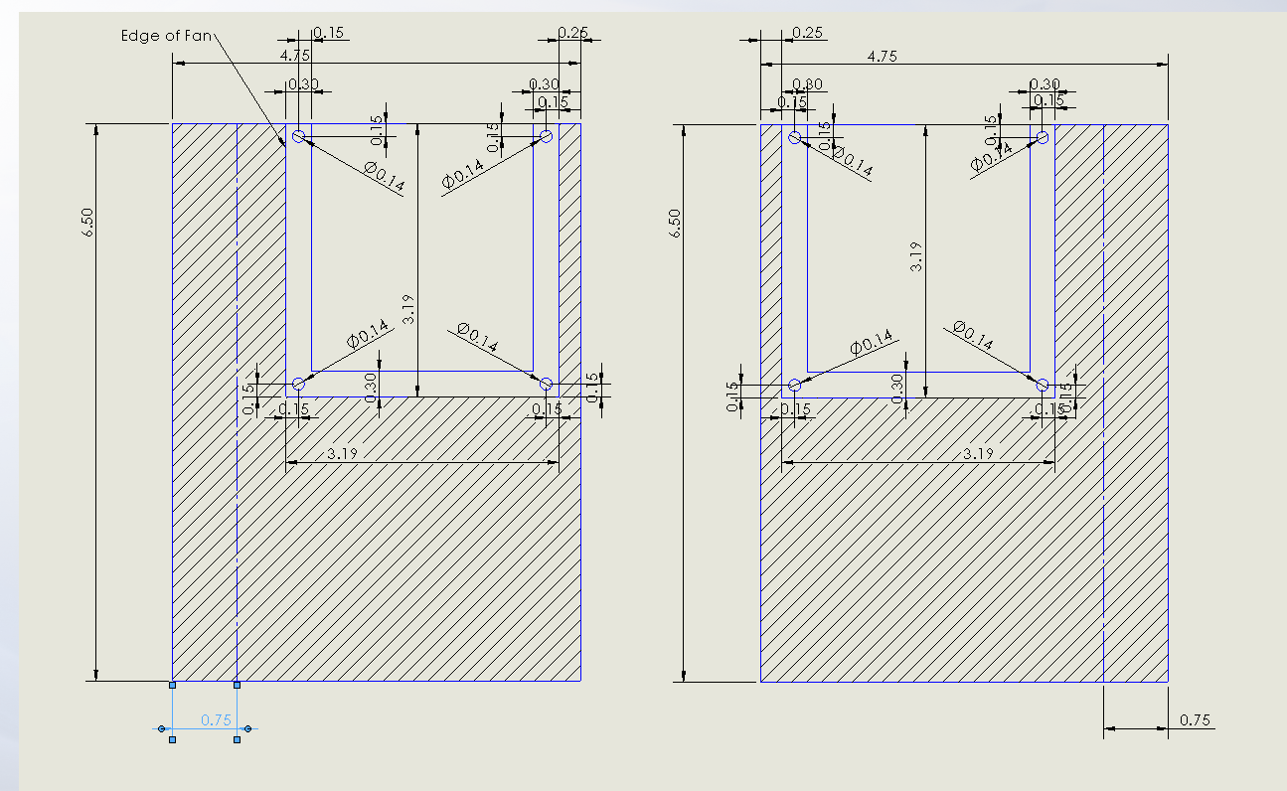
Task: Select the 'Edge of Fan' annotation note
Action: click(166, 36)
